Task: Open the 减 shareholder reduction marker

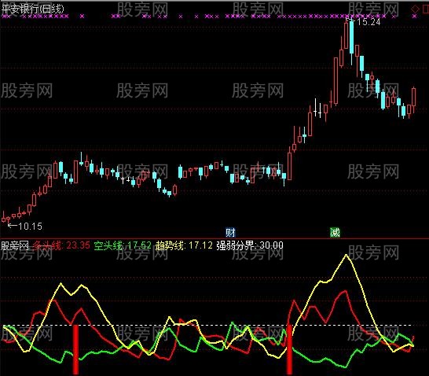Action: (335, 233)
